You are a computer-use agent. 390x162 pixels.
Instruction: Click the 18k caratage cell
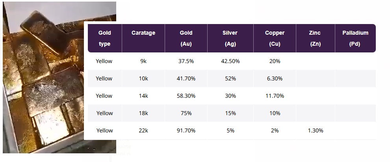pos(143,113)
